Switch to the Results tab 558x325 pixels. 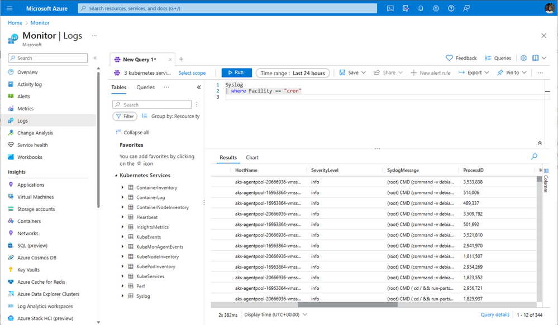point(228,157)
